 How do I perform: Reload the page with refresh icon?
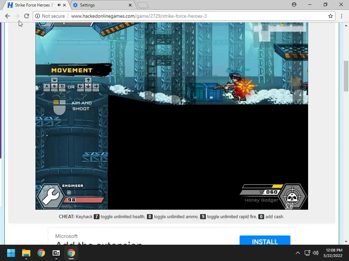click(27, 16)
